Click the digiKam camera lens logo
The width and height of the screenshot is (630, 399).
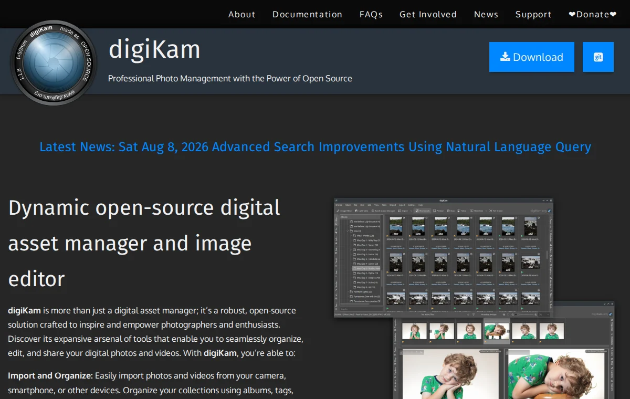(54, 62)
